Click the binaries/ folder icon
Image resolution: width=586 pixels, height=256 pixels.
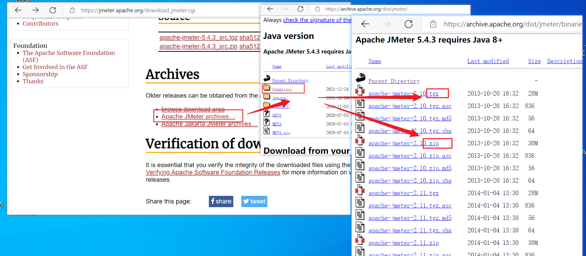pos(267,88)
